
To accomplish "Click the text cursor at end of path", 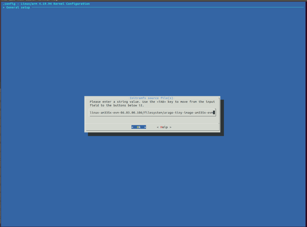I will 214,113.
